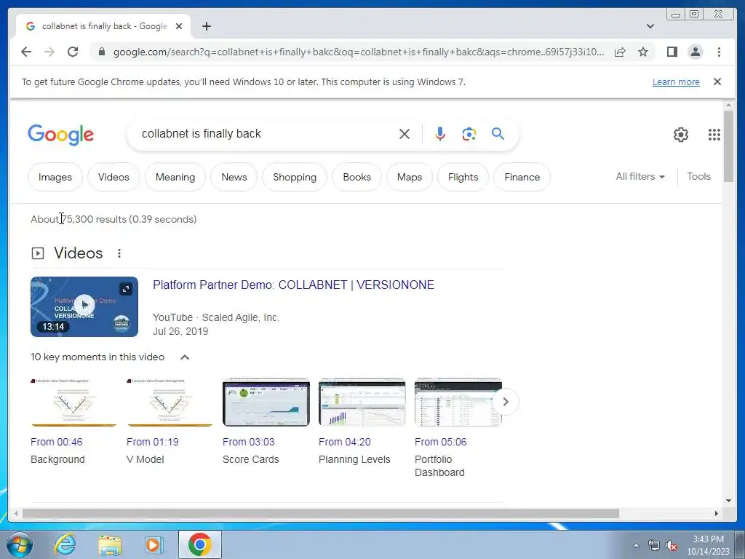Screen dimensions: 745x559
Task: Filter results by Images
Action: point(55,177)
